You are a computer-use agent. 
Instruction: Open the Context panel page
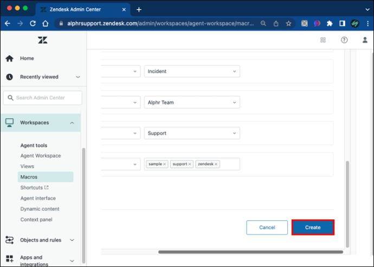tap(36, 219)
